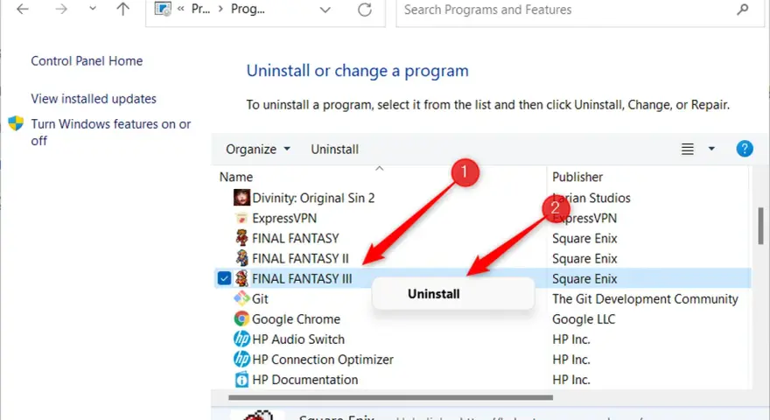Open the recent locations dropdown arrow
The image size is (770, 420).
tap(93, 9)
